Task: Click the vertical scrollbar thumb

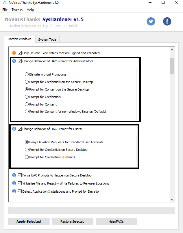Action: (x=172, y=66)
